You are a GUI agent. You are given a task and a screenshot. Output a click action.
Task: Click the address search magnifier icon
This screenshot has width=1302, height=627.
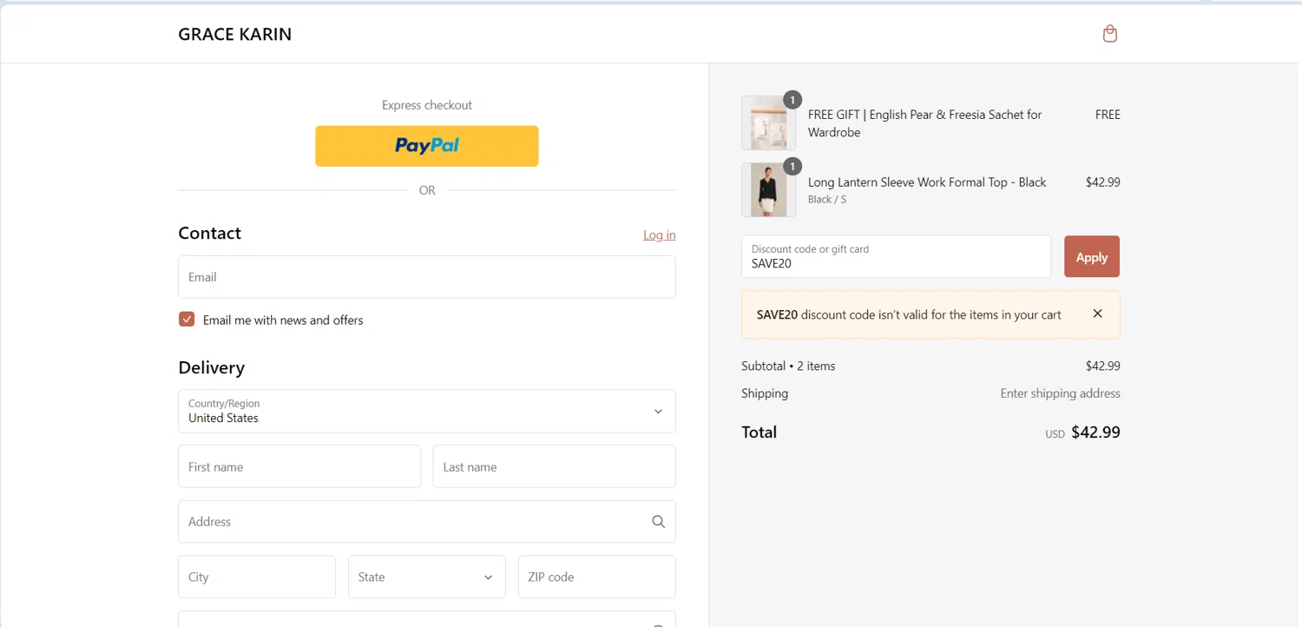click(658, 522)
